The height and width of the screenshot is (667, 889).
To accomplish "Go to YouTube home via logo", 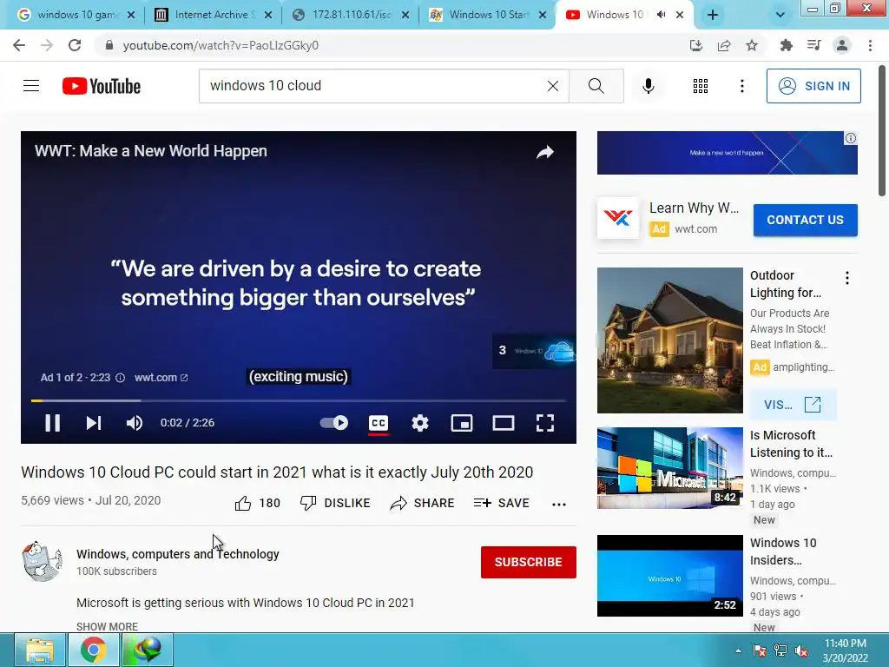I will [102, 86].
